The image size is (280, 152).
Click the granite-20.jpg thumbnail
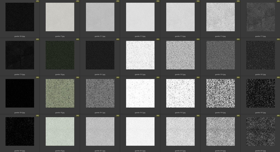tap(60, 131)
